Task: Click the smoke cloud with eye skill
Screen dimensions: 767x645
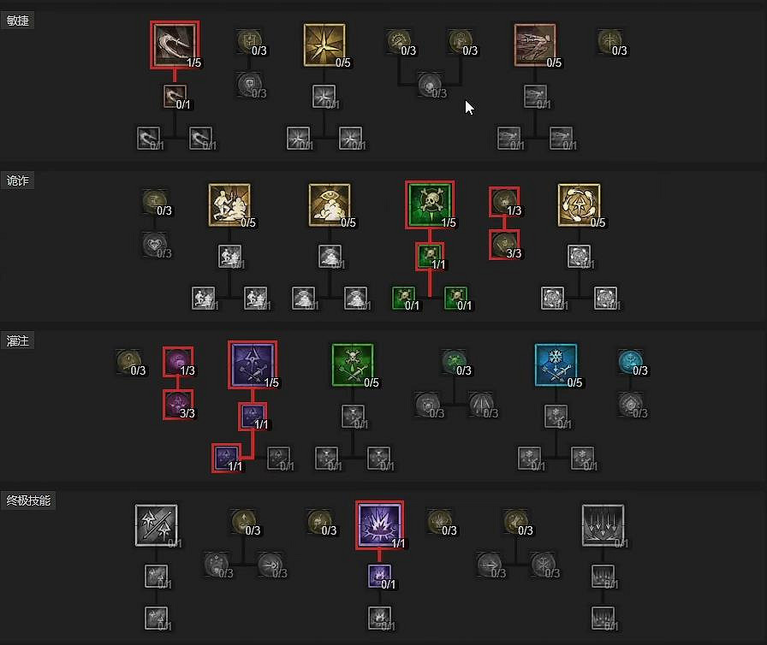Action: pos(330,204)
